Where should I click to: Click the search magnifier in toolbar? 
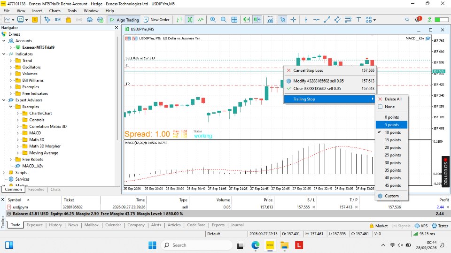click(x=407, y=20)
